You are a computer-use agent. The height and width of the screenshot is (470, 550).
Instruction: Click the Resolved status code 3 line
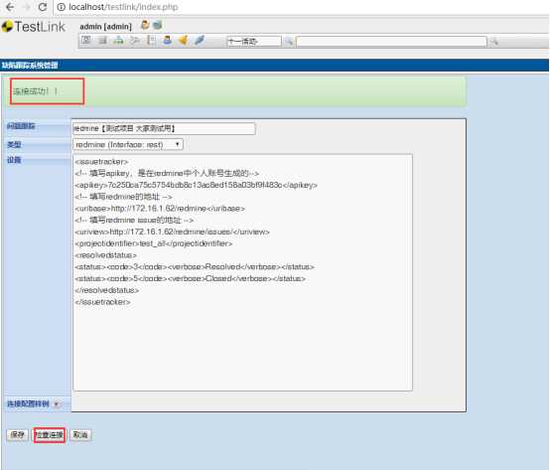click(195, 267)
